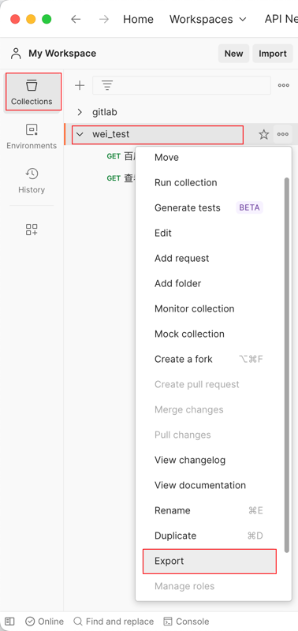Open the wei_test more actions menu

283,134
